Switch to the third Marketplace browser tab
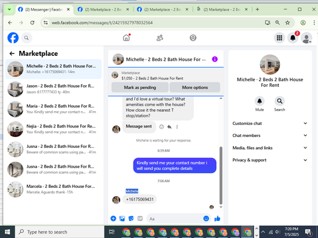This screenshot has width=318, height=238. coord(162,10)
